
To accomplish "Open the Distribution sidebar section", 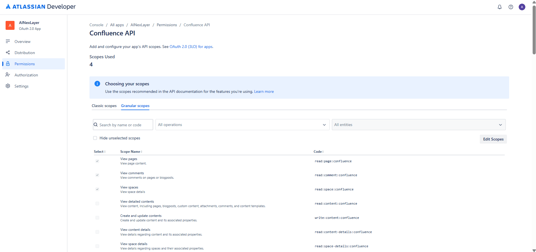I will [x=25, y=52].
